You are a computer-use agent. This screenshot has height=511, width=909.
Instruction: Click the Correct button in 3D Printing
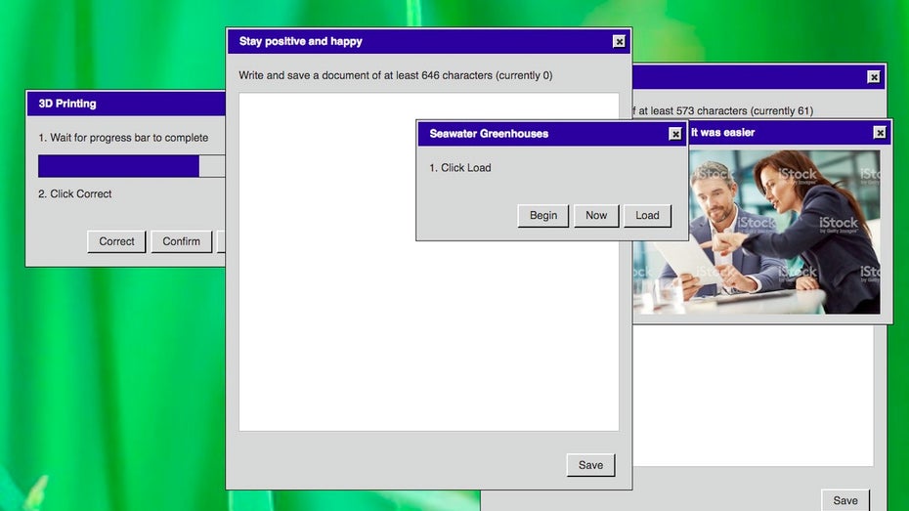pos(116,241)
